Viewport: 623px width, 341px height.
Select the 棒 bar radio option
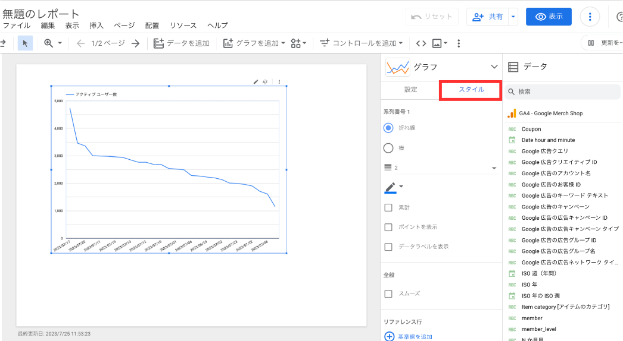coord(388,148)
